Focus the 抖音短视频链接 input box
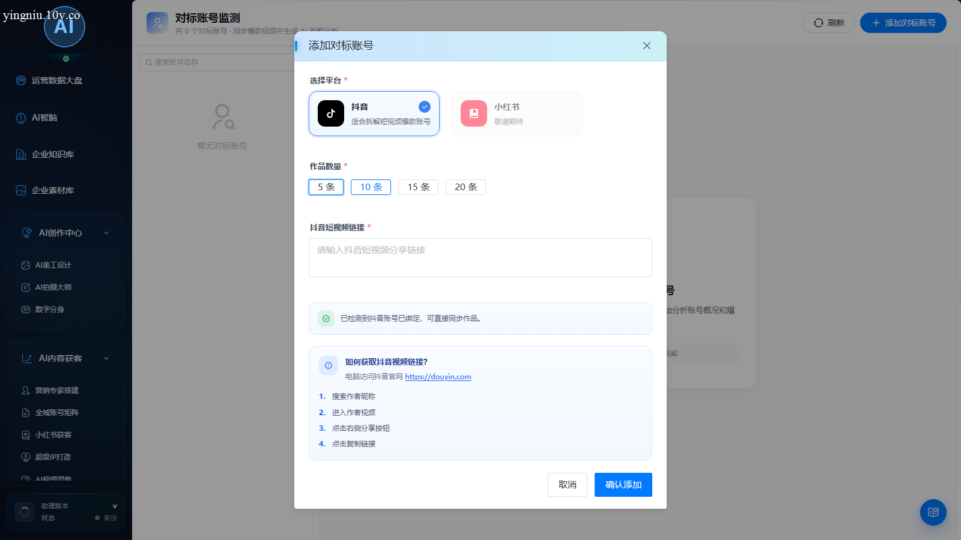961x540 pixels. tap(480, 258)
